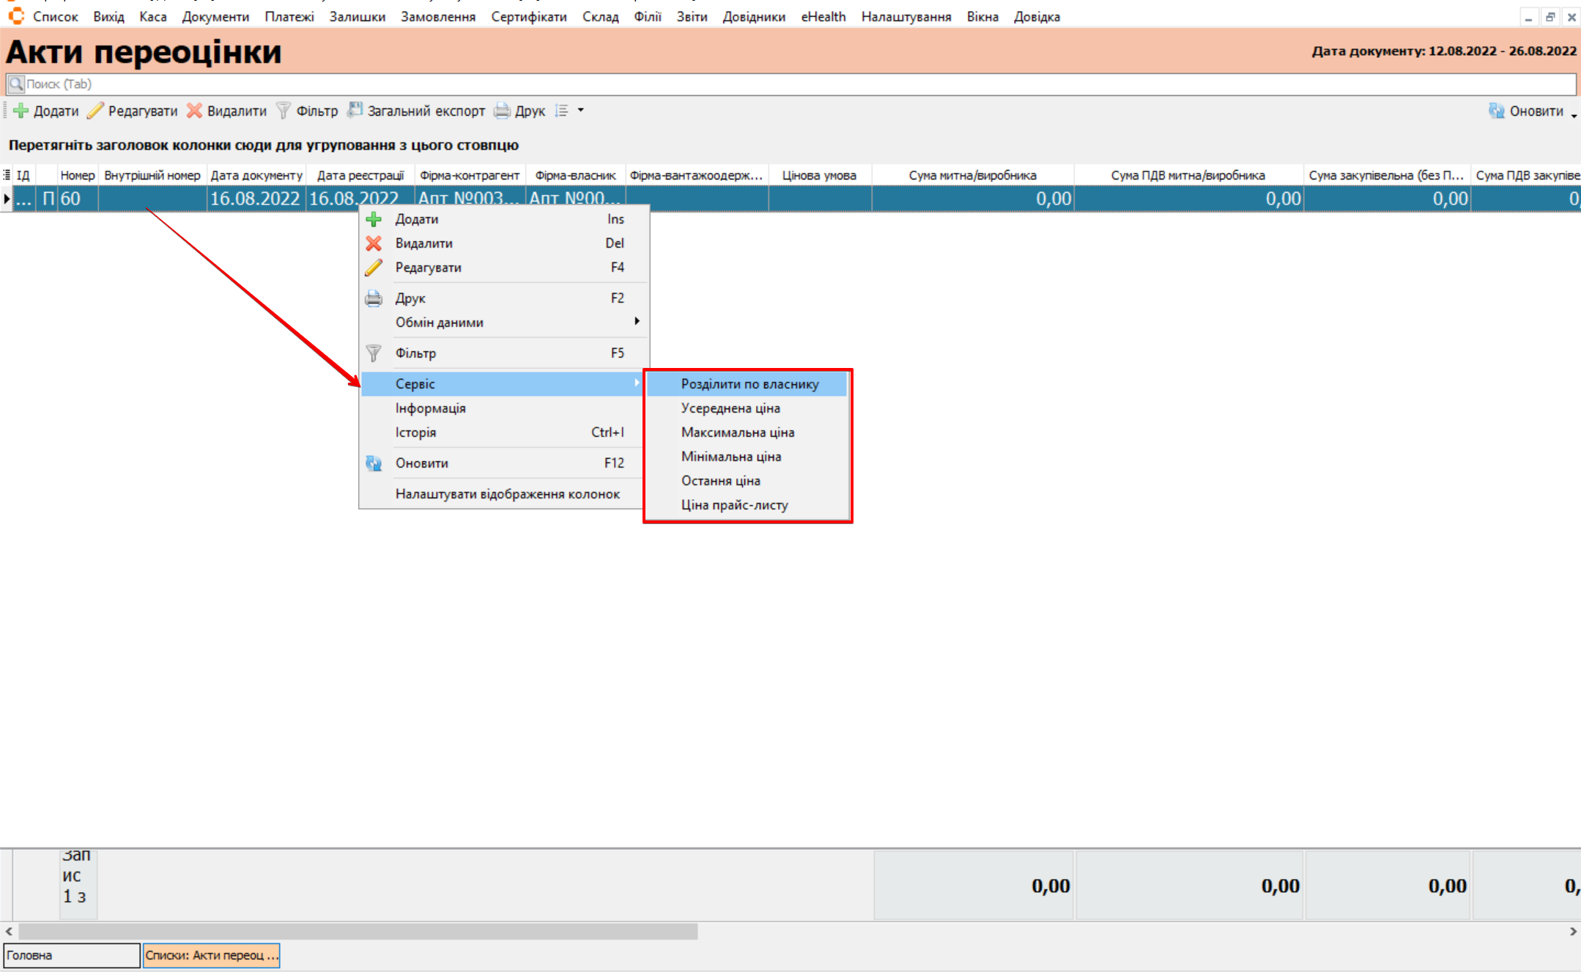The height and width of the screenshot is (972, 1581).
Task: Open the list view dropdown arrow in toolbar
Action: pos(580,111)
